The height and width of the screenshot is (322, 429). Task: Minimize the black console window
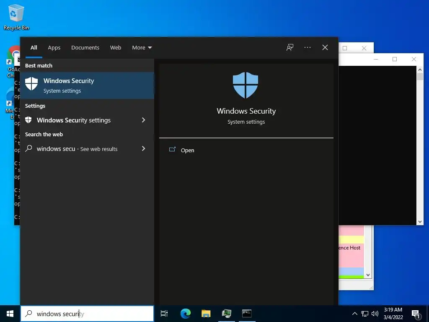[x=376, y=59]
